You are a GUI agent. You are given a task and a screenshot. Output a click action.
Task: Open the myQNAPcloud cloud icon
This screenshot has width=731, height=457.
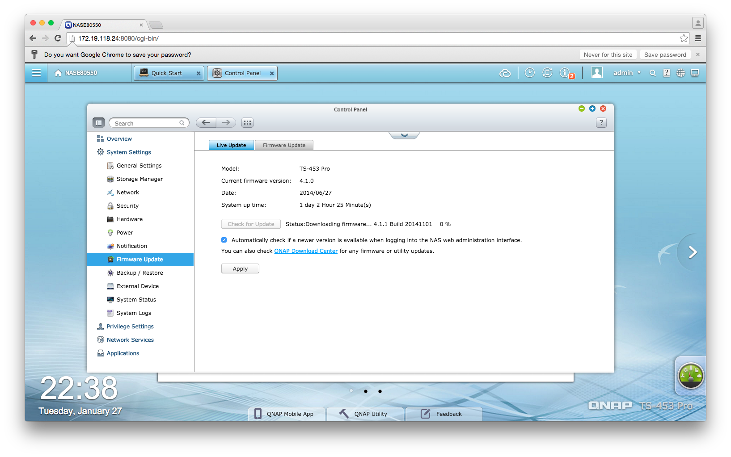505,73
